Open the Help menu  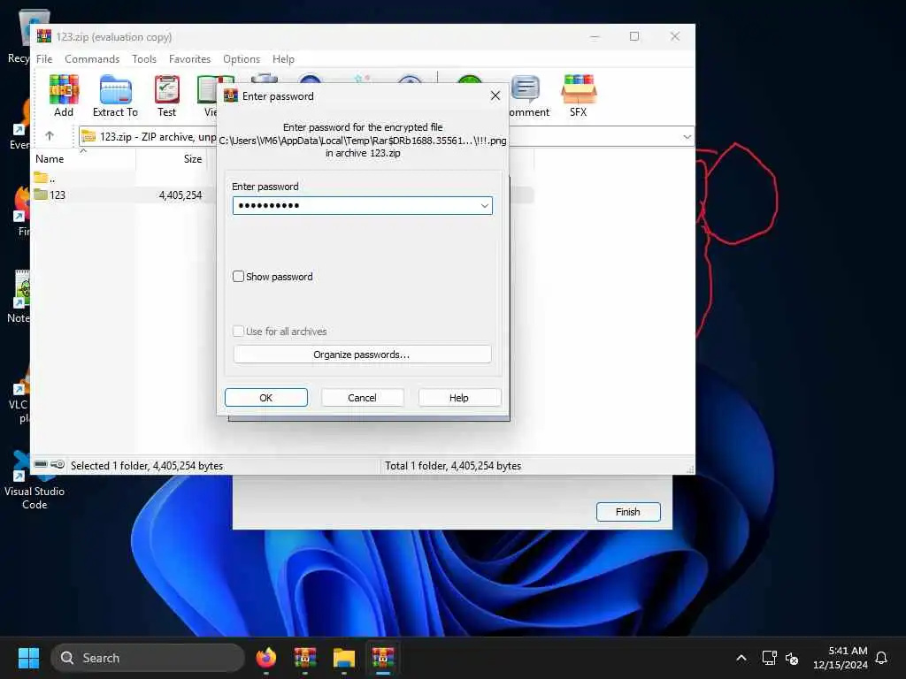click(x=283, y=59)
